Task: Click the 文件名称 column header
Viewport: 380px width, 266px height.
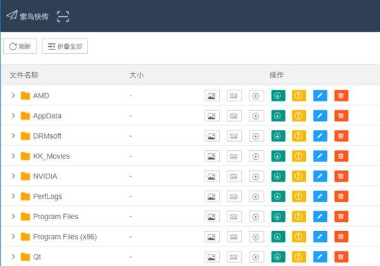Action: (x=24, y=75)
